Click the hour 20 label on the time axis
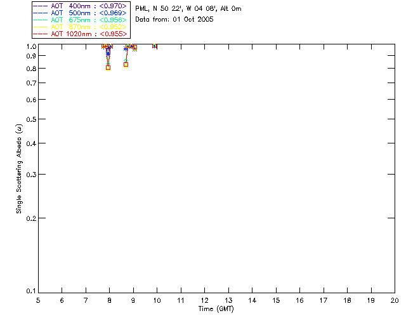The width and height of the screenshot is (406, 325). point(395,300)
